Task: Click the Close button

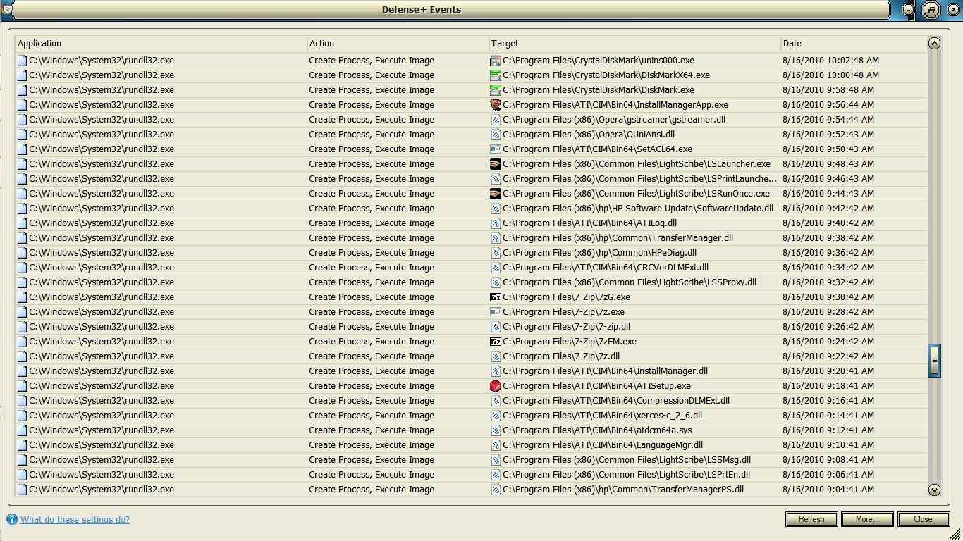Action: 923,519
